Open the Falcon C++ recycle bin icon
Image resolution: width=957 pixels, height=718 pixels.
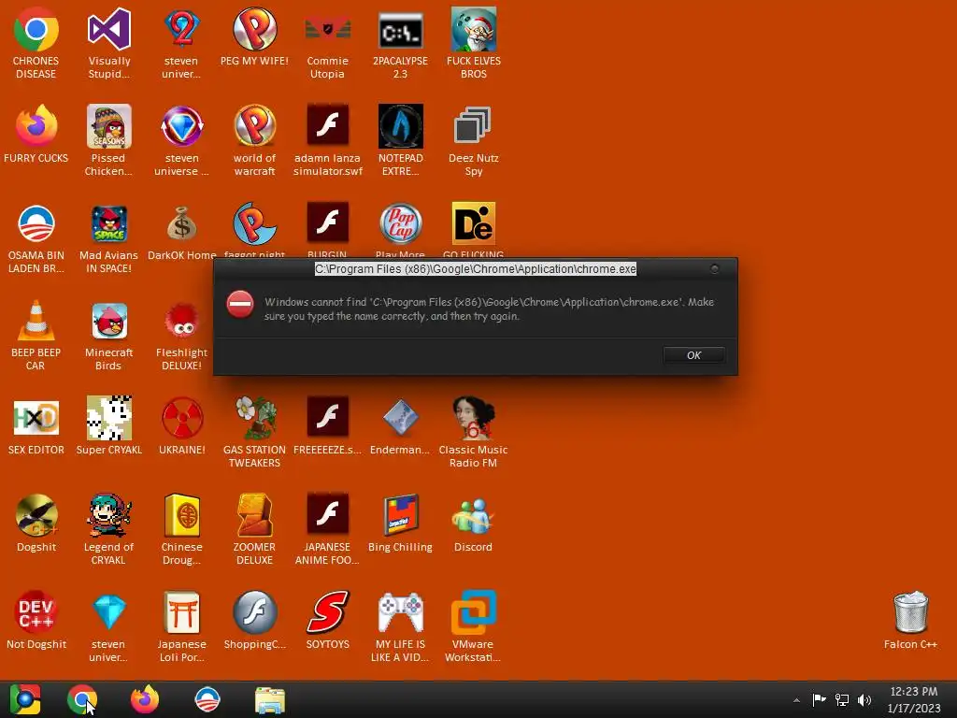910,620
